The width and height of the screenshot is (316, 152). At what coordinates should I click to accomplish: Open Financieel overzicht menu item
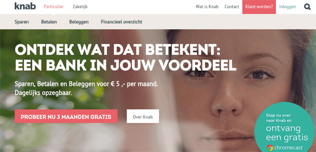tap(121, 22)
